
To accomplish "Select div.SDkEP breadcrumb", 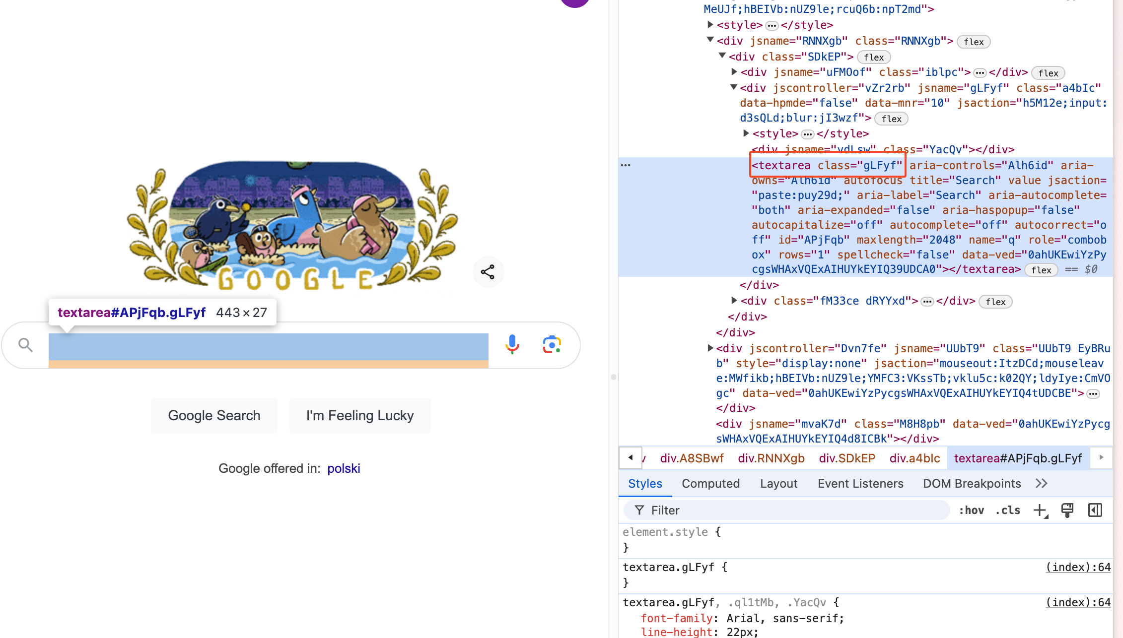I will point(847,458).
